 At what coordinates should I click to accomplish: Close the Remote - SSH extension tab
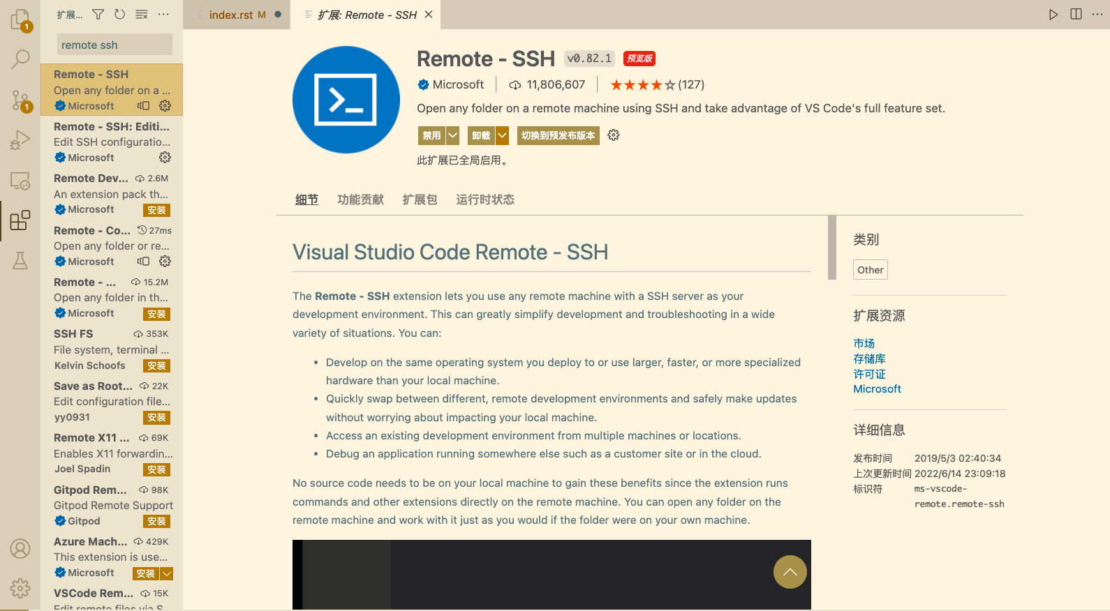(x=429, y=15)
